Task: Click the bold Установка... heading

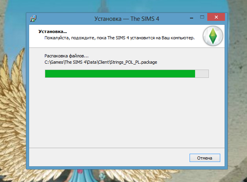Action: [x=53, y=31]
